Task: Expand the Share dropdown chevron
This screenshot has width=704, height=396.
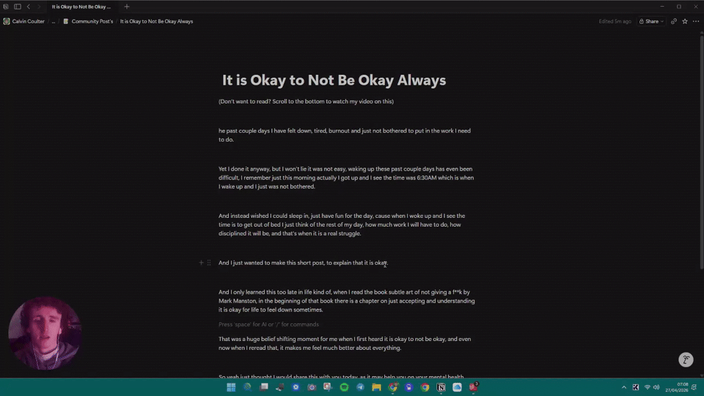Action: coord(661,21)
